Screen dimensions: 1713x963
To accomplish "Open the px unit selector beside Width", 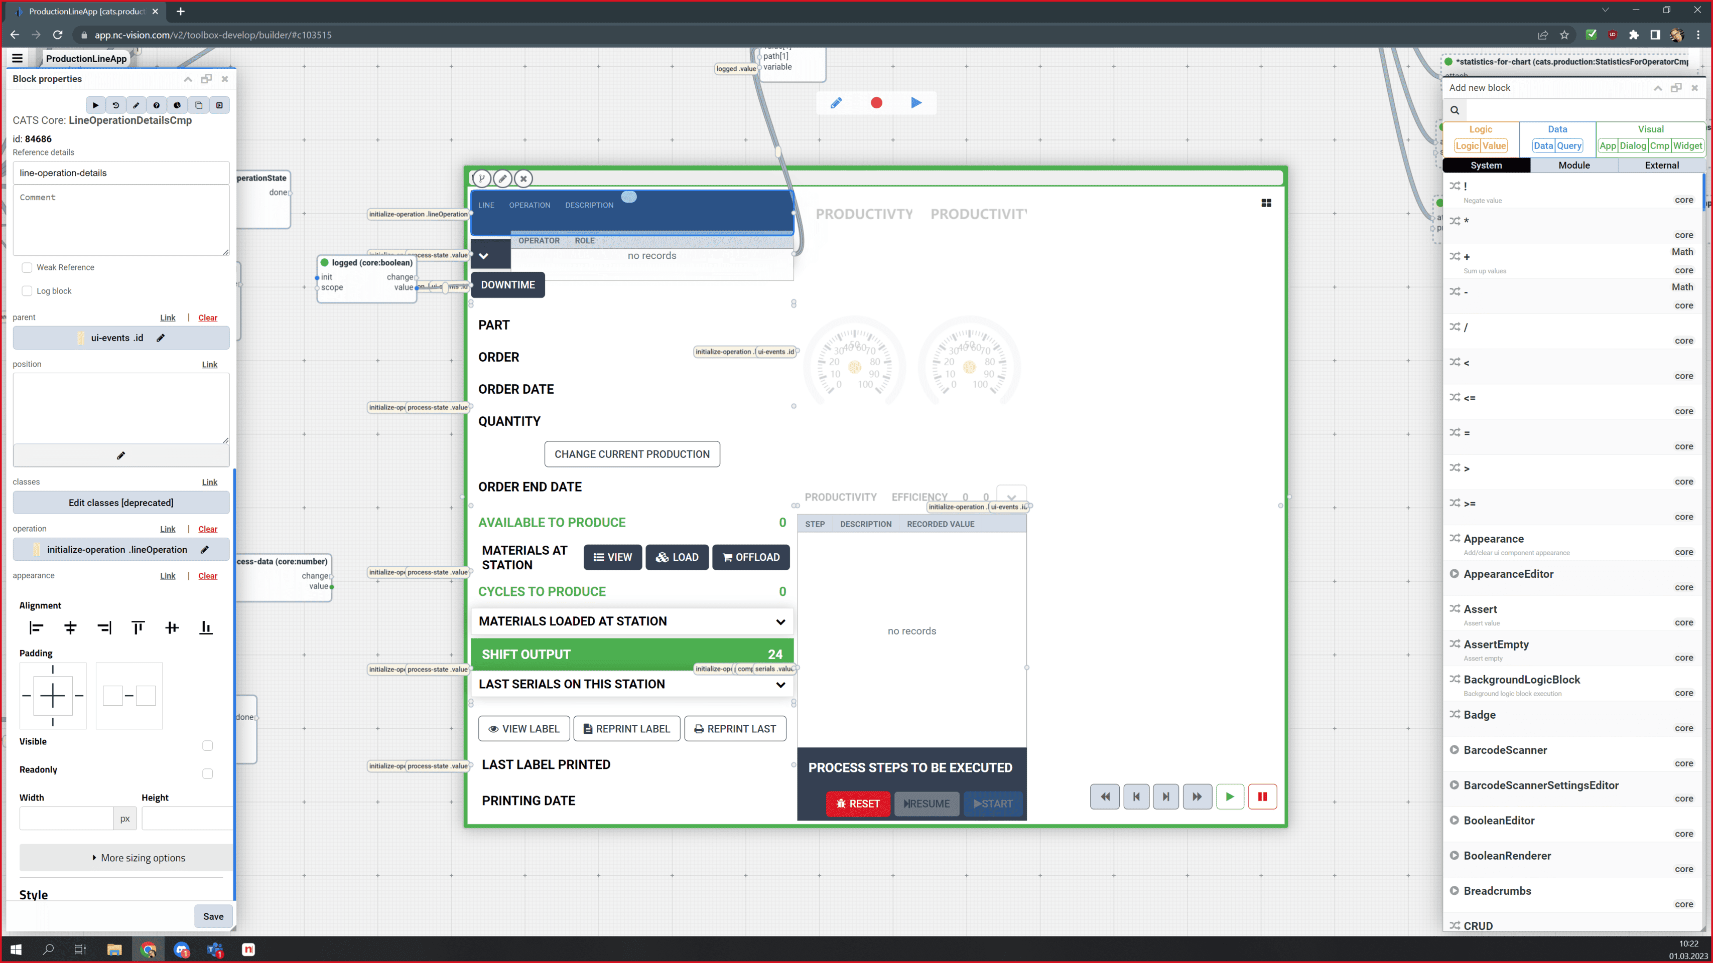I will pyautogui.click(x=125, y=819).
